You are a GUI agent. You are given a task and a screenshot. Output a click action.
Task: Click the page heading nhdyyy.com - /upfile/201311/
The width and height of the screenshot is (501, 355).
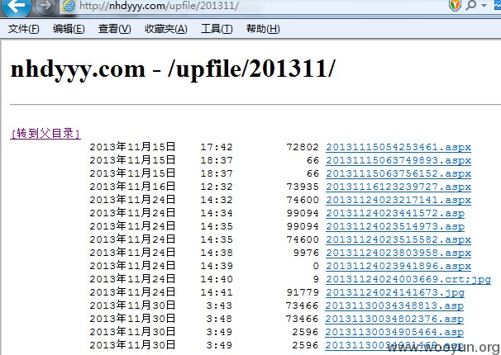[x=173, y=69]
